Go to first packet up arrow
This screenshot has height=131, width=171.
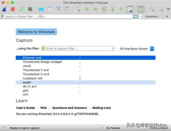coord(113,9)
